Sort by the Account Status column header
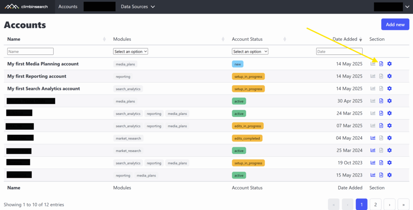Viewport: 413px width, 210px height. (247, 40)
